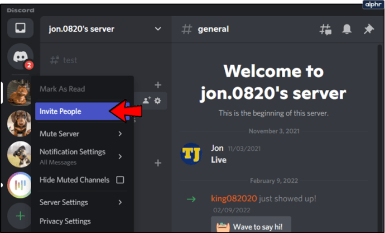This screenshot has height=233, width=385.
Task: Choose Privacy Settings in context menu
Action: pos(82,221)
